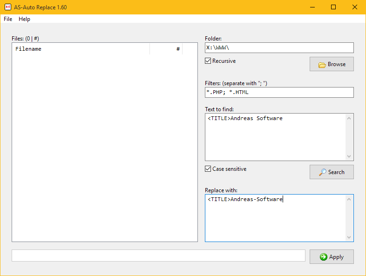Click the Filename column header
This screenshot has width=366, height=276.
coord(81,49)
